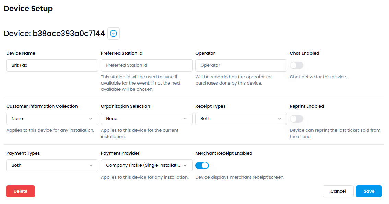This screenshot has width=389, height=204.
Task: Open the Customer Information Collection dropdown
Action: click(x=48, y=119)
